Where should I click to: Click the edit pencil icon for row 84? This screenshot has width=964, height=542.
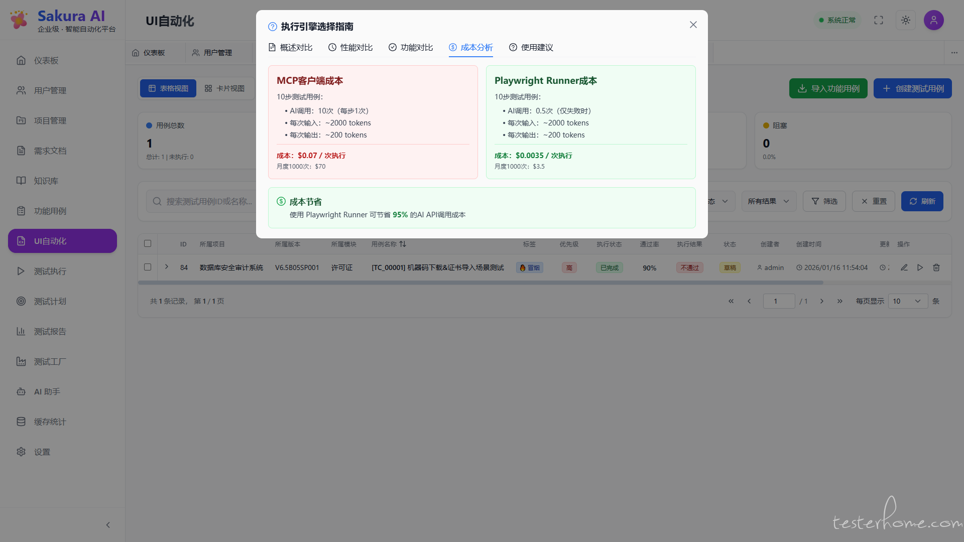904,267
